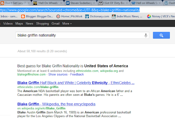Click the Pitchfork bookmark icon
Image resolution: width=175 pixels, height=123 pixels.
[58, 16]
